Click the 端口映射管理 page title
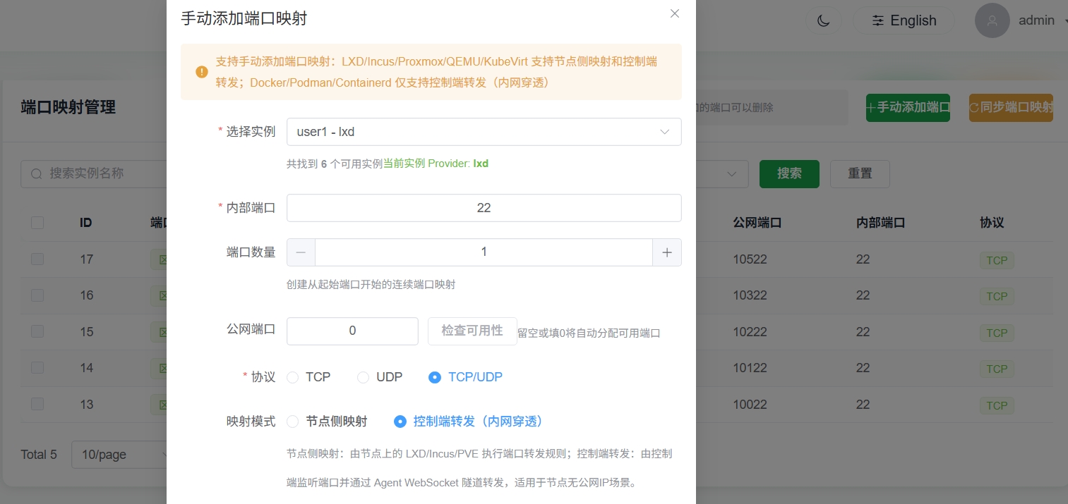The image size is (1068, 504). click(x=68, y=107)
